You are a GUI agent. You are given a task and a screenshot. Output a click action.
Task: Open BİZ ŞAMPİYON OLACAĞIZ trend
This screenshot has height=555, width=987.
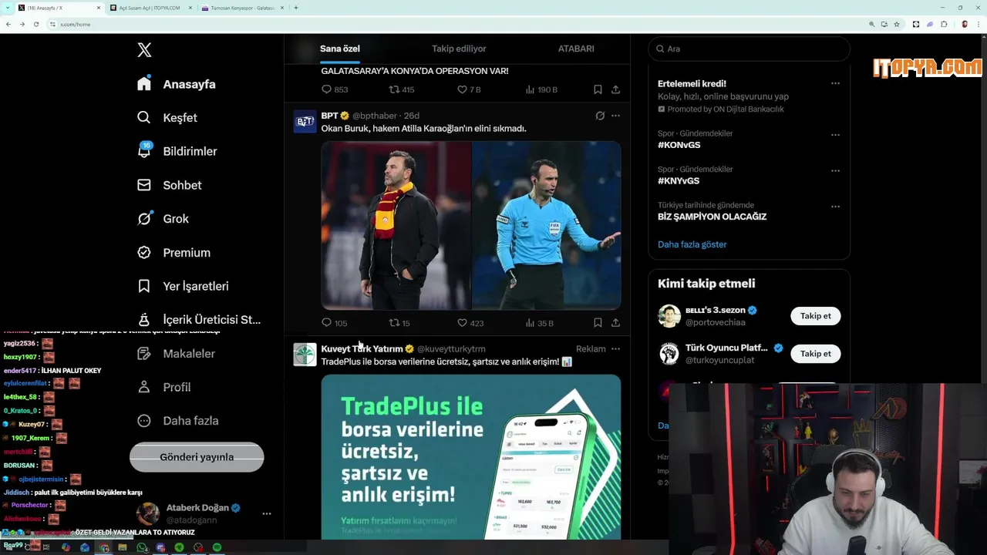tap(712, 217)
